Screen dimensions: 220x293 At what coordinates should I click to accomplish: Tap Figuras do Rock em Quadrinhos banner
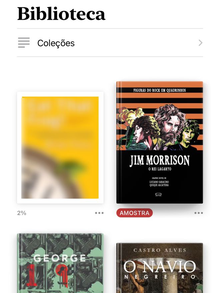point(160,90)
